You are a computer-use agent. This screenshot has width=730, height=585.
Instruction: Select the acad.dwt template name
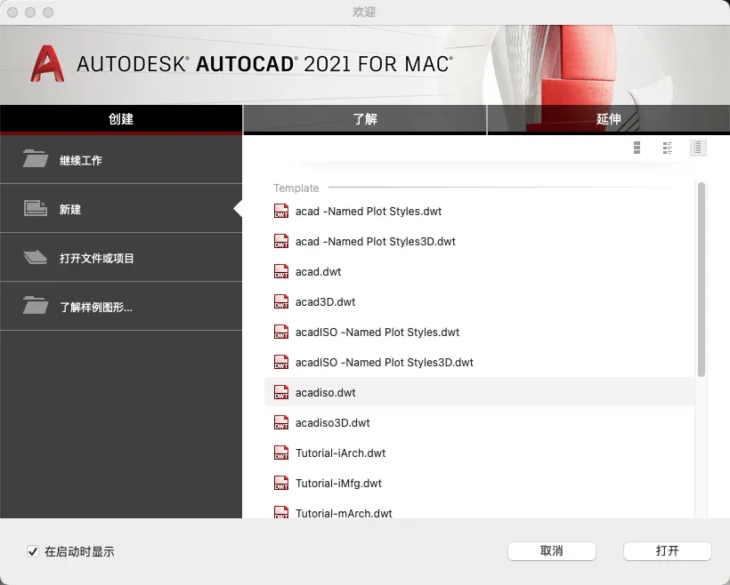pyautogui.click(x=319, y=271)
